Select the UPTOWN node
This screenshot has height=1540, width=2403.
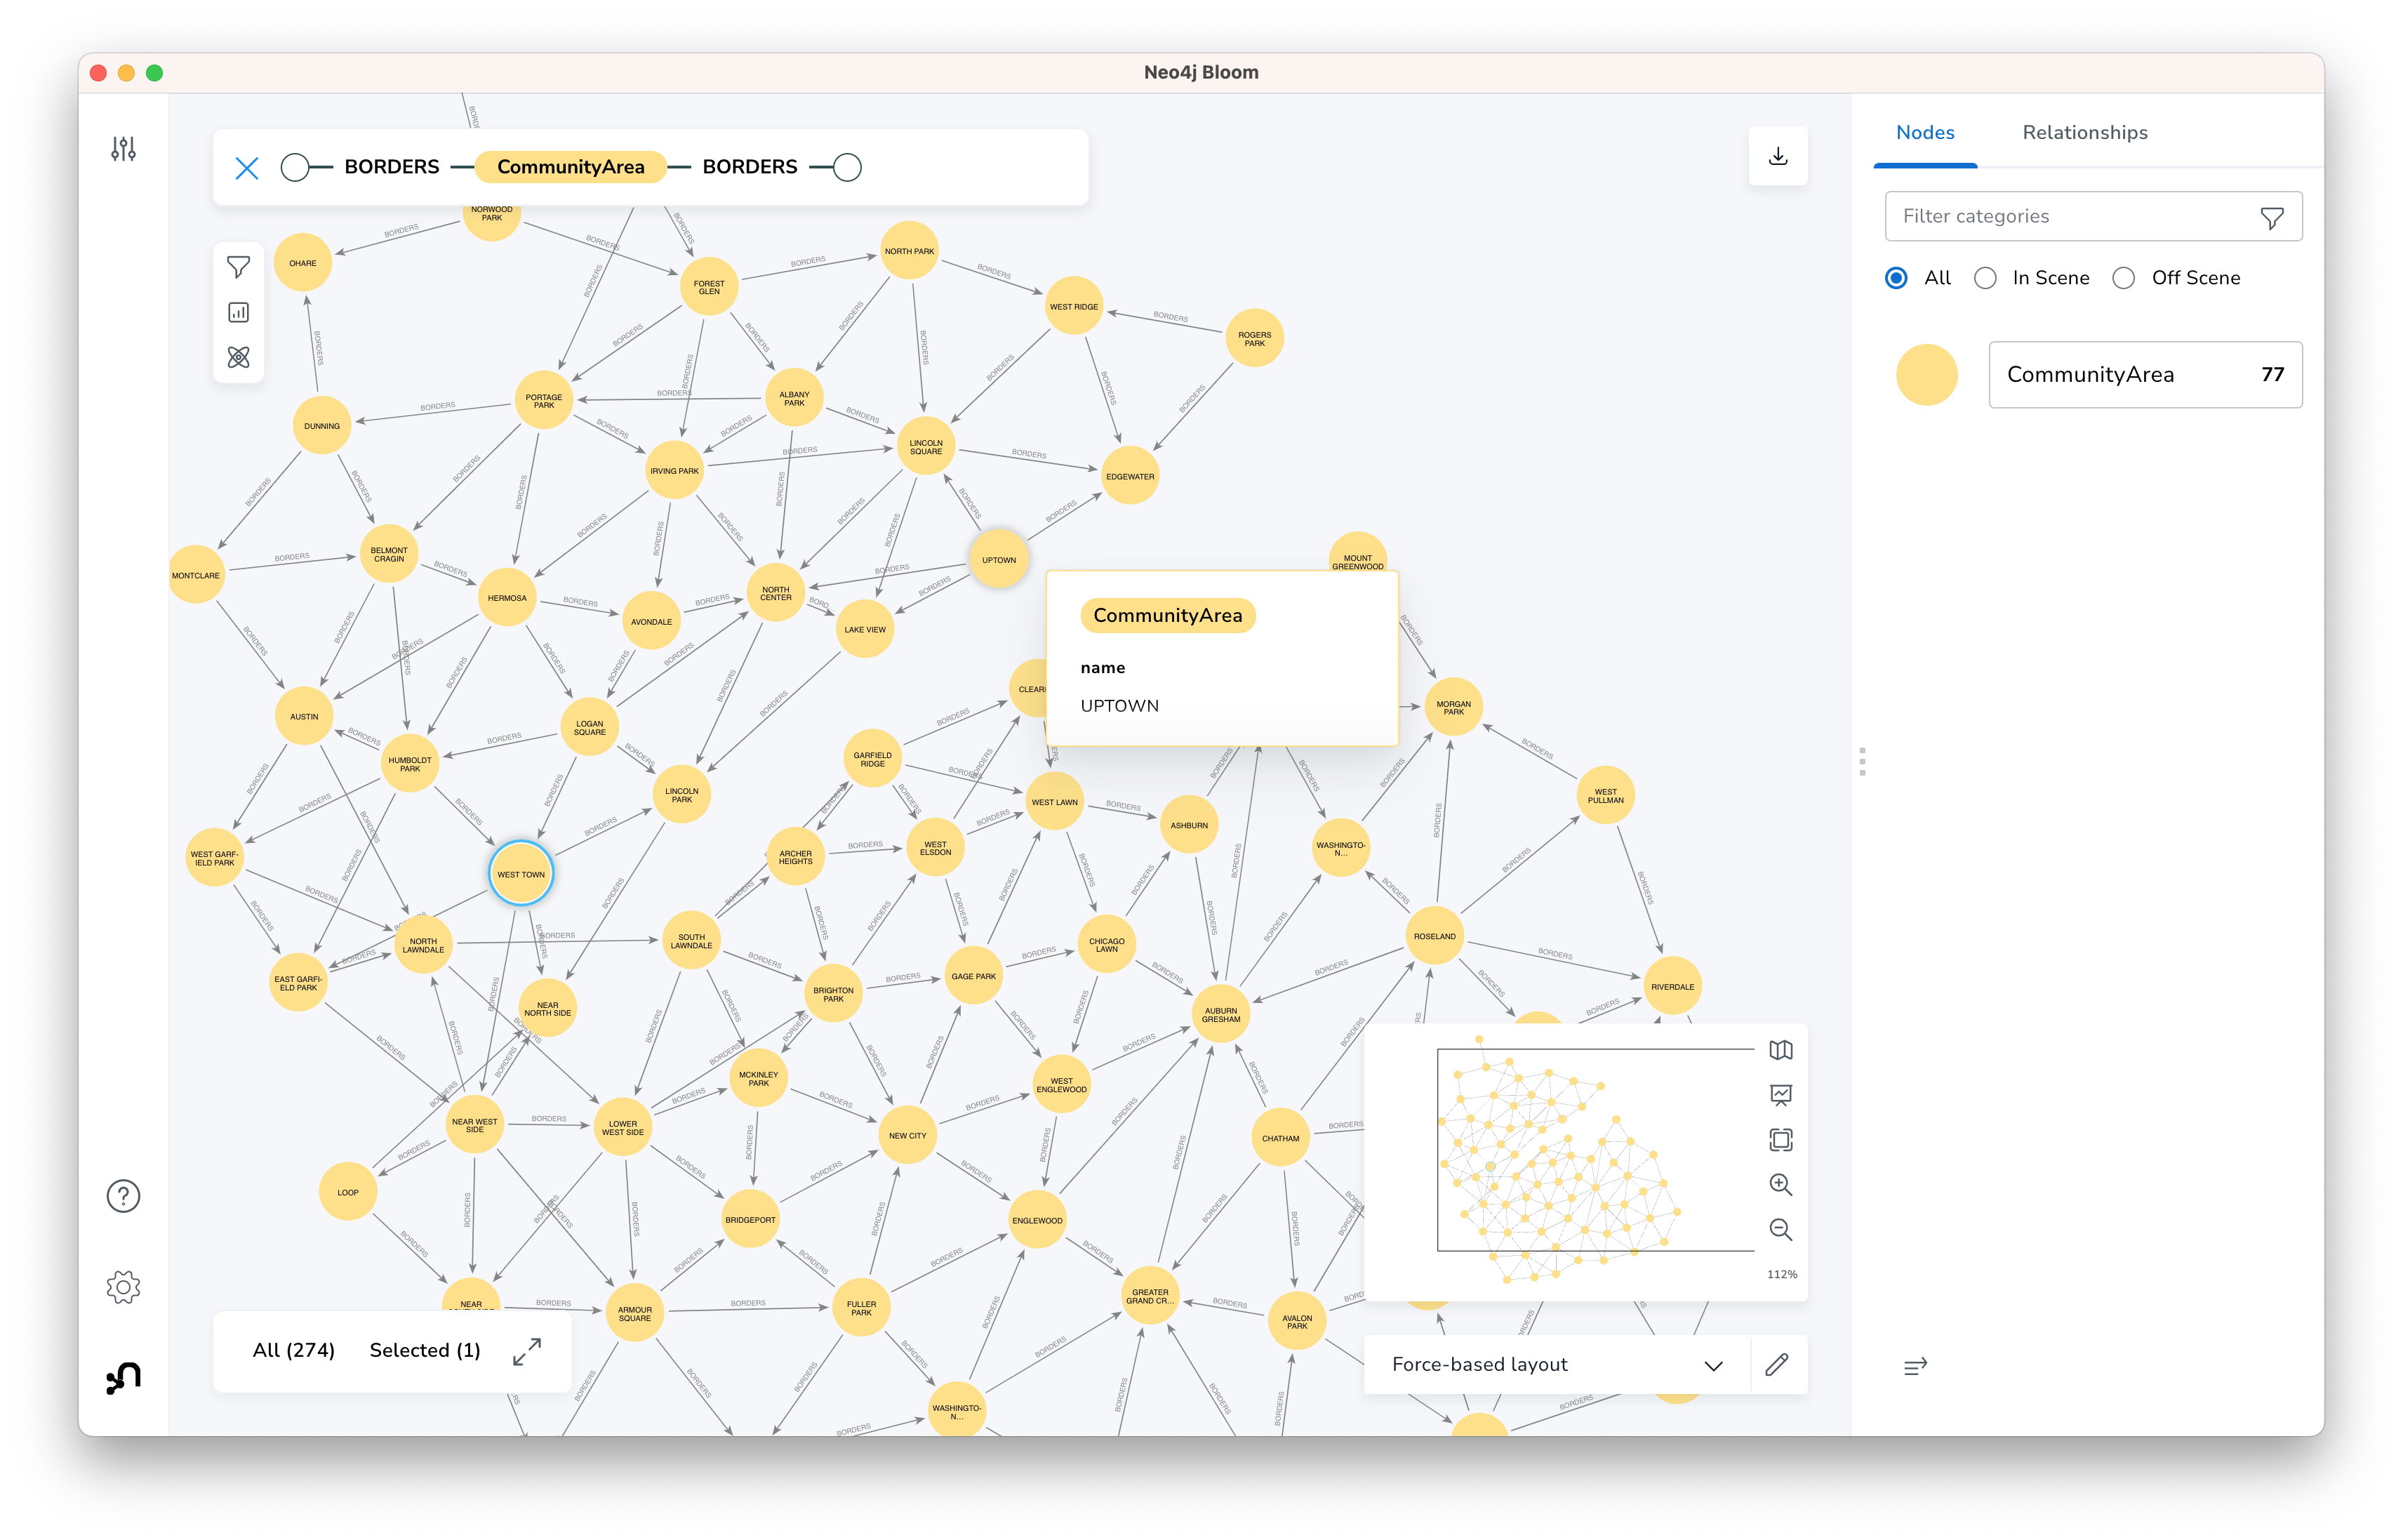tap(997, 560)
